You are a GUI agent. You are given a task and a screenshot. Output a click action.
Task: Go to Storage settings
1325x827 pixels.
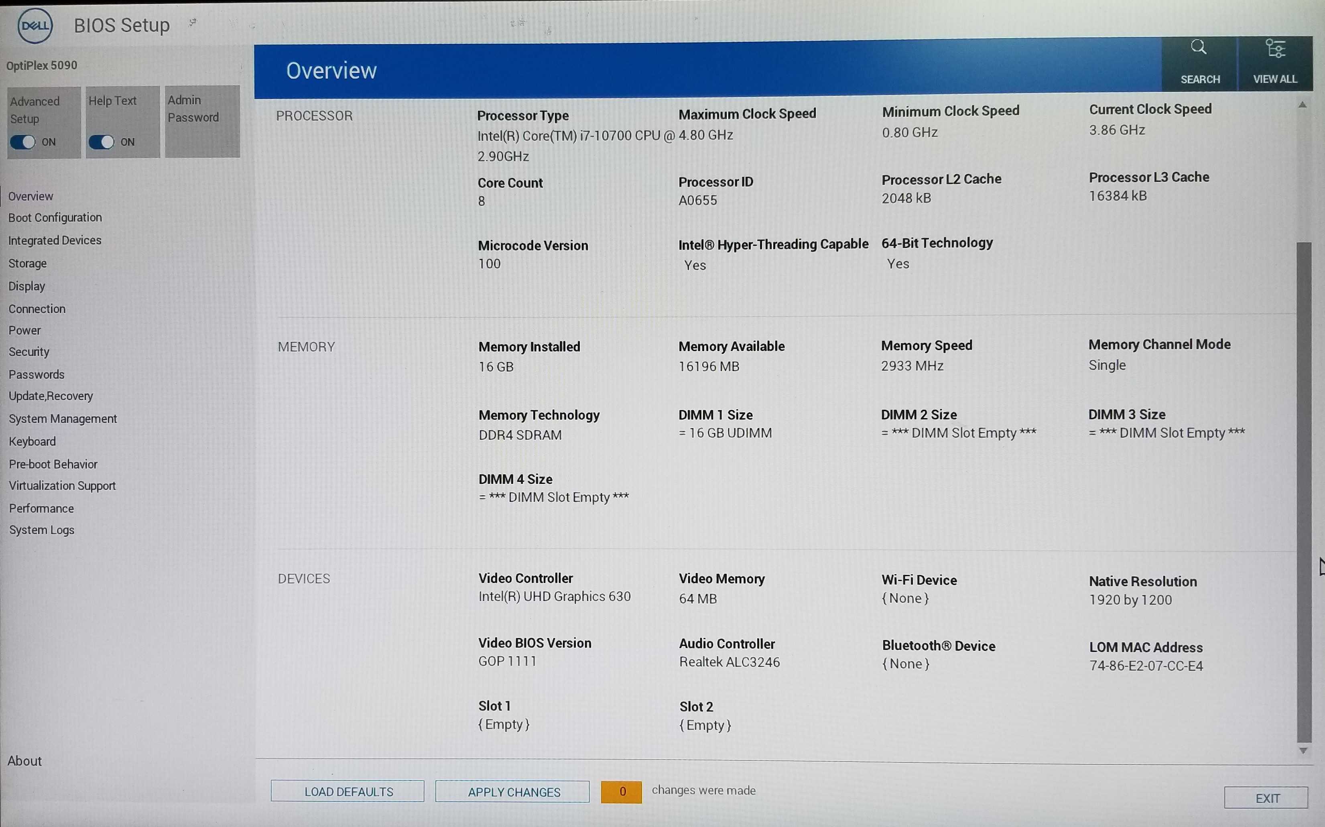point(27,264)
